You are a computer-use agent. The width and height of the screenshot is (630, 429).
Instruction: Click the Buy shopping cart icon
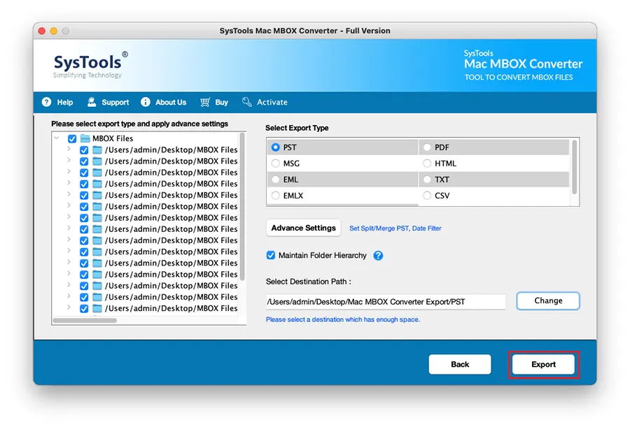(x=205, y=102)
